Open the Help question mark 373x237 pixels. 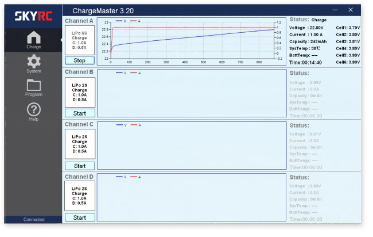click(x=34, y=112)
